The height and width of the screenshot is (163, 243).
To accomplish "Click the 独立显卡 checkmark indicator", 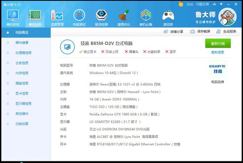I will tap(88, 52).
